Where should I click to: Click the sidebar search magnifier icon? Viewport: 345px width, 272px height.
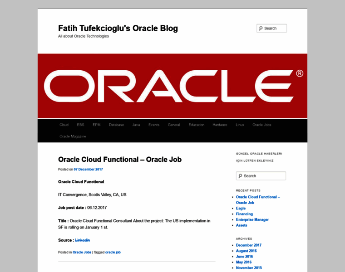(x=240, y=176)
